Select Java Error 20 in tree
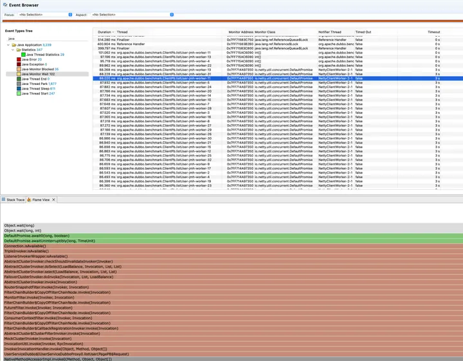This screenshot has width=463, height=361. (x=32, y=59)
